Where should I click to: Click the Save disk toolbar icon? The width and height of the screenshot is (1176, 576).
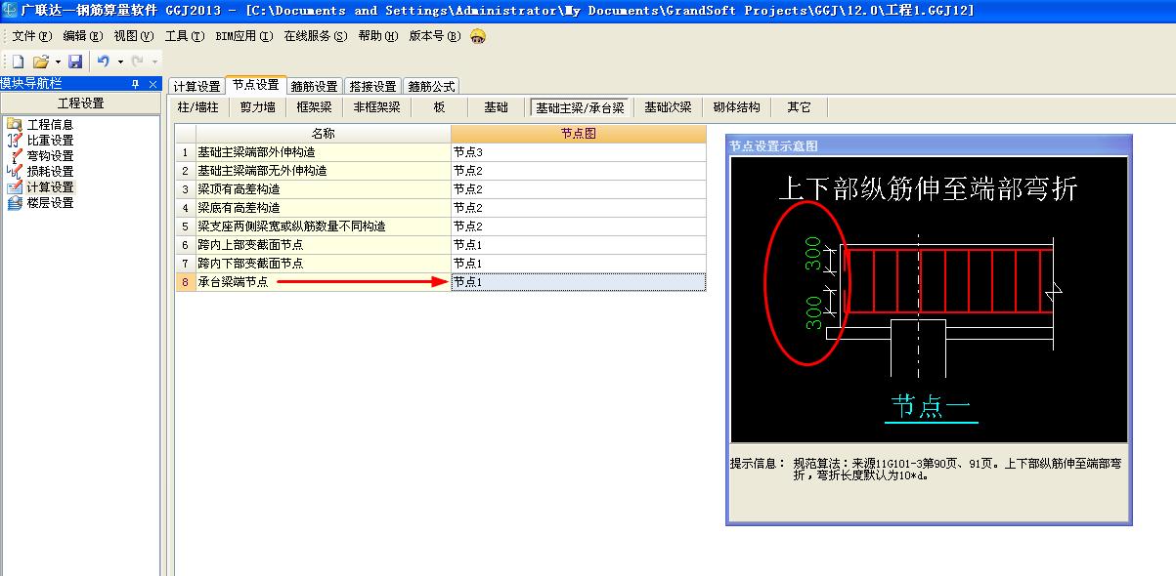click(x=75, y=61)
